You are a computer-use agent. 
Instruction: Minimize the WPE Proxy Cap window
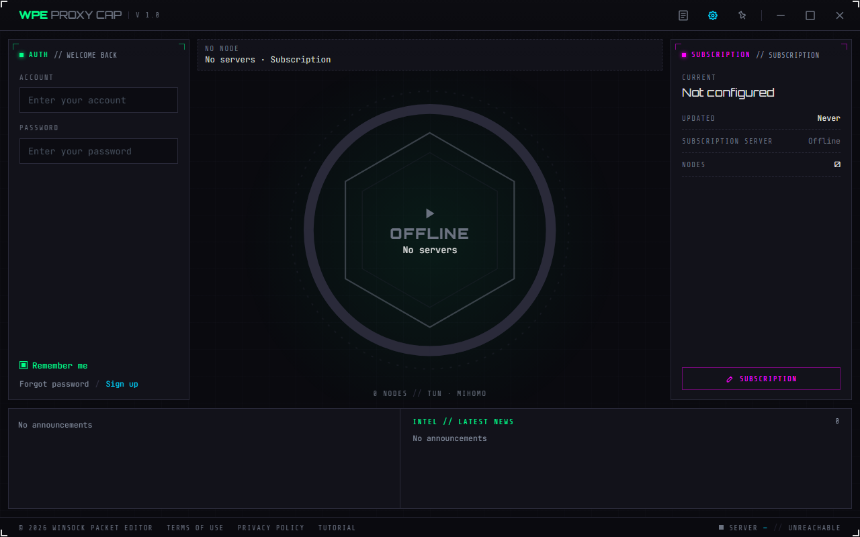781,15
